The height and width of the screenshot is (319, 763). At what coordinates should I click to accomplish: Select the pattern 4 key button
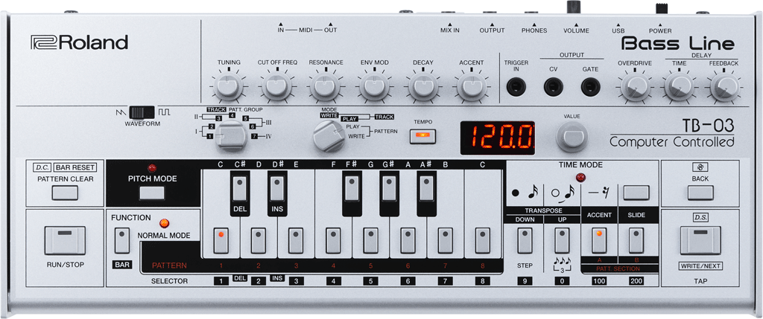click(333, 240)
